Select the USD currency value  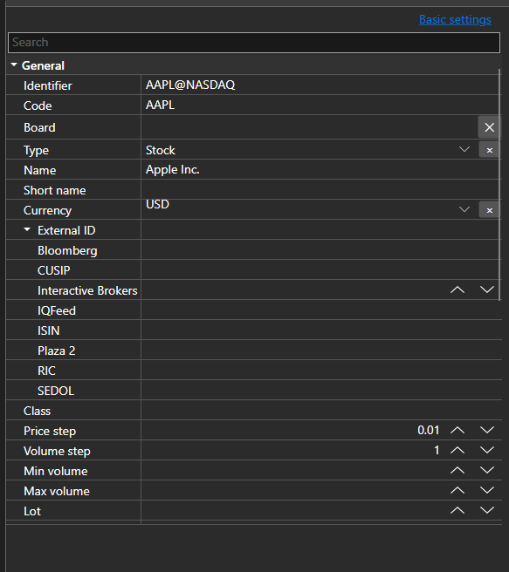click(x=157, y=204)
